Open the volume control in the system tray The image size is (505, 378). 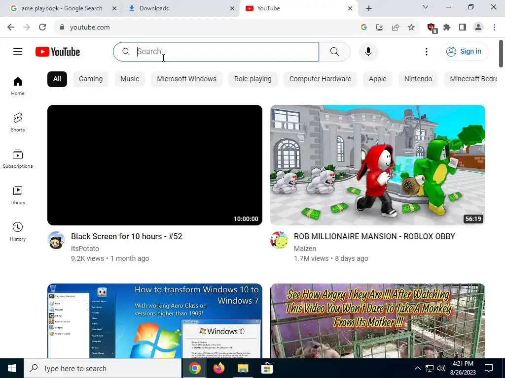pos(441,368)
